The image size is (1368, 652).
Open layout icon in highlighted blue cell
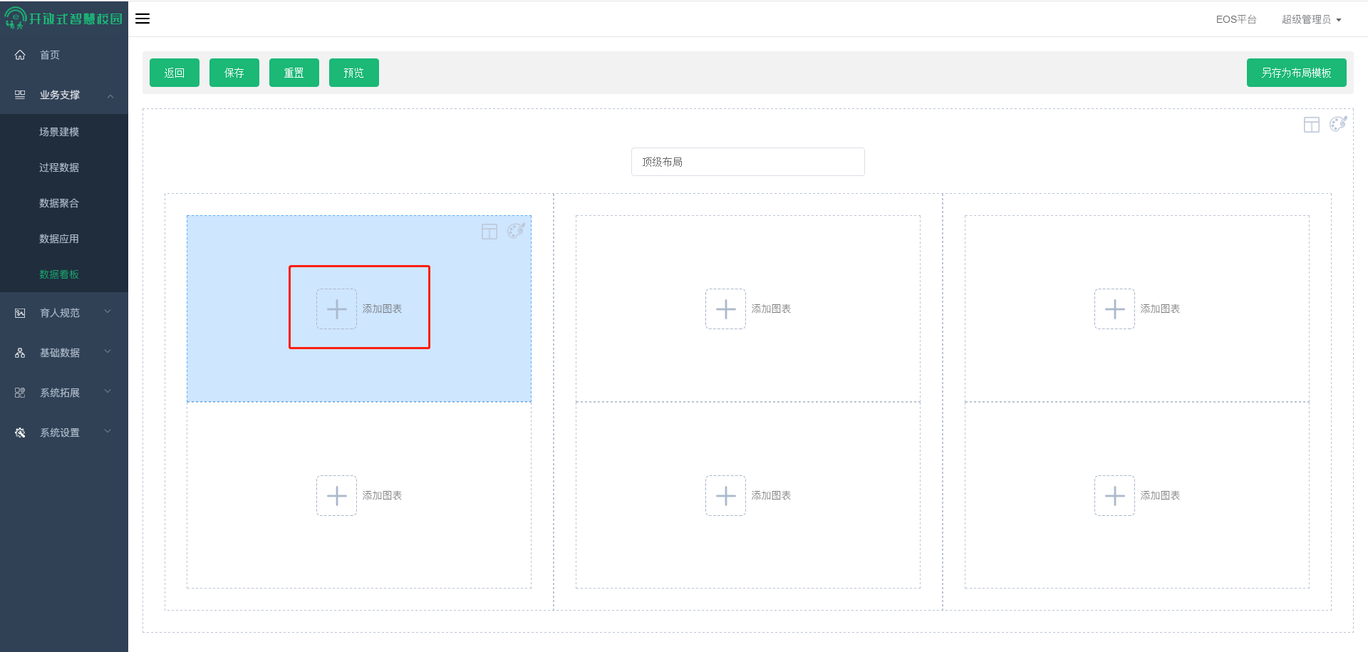coord(489,232)
